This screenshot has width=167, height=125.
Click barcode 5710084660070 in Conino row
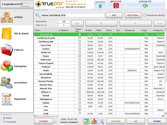click(x=132, y=49)
